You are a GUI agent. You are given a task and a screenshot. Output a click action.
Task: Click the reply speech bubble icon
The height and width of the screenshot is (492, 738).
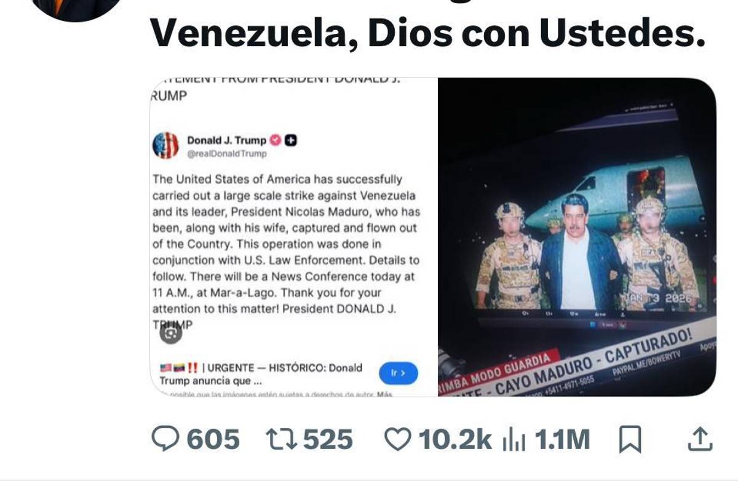pos(165,439)
